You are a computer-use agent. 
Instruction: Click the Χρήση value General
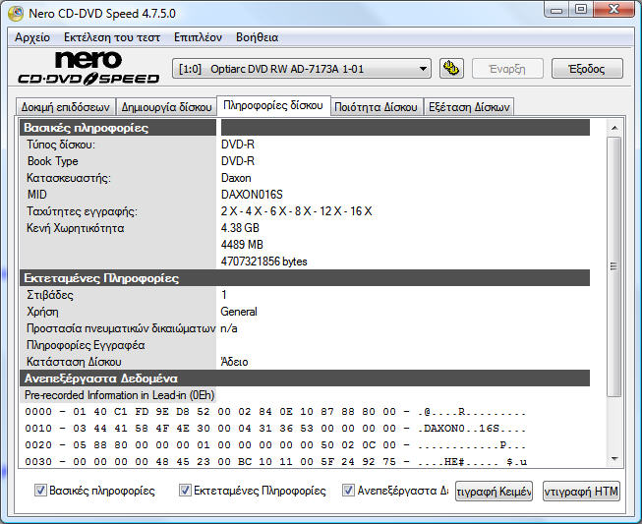[x=239, y=312]
